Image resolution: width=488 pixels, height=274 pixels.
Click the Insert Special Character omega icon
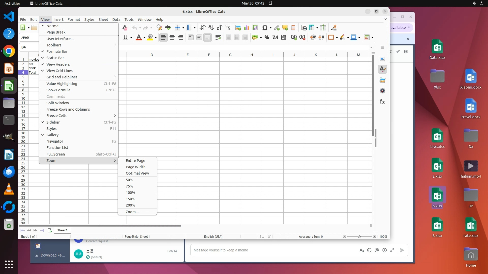click(x=265, y=28)
